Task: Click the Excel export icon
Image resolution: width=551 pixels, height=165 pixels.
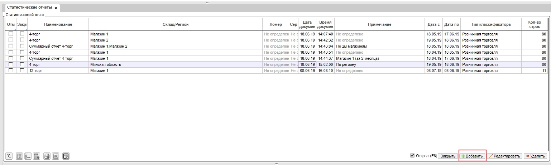Action: [x=56, y=156]
